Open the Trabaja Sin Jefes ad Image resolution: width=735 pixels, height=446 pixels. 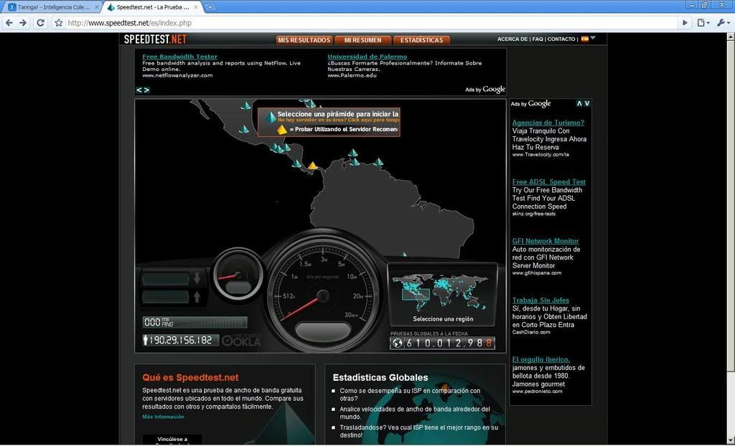[x=540, y=300]
